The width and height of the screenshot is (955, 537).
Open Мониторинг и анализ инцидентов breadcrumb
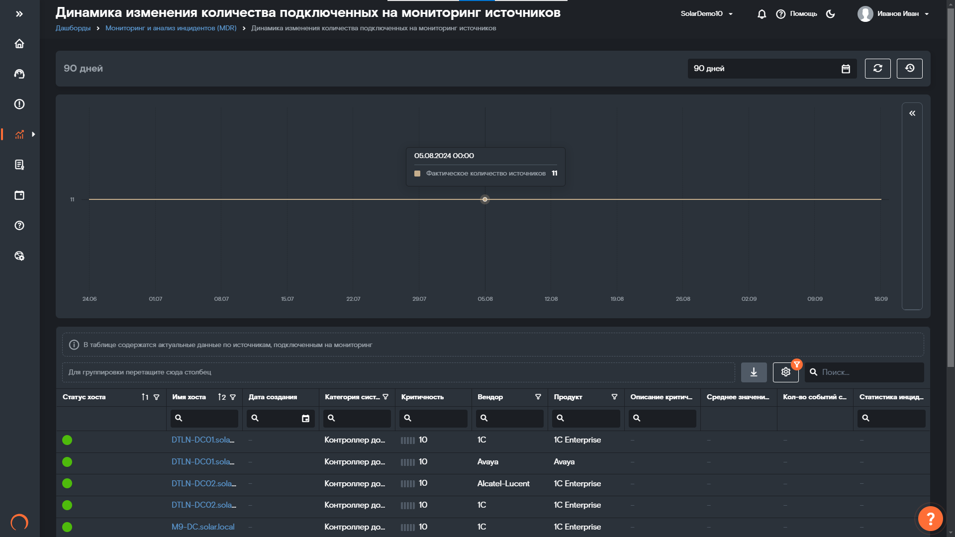[171, 28]
